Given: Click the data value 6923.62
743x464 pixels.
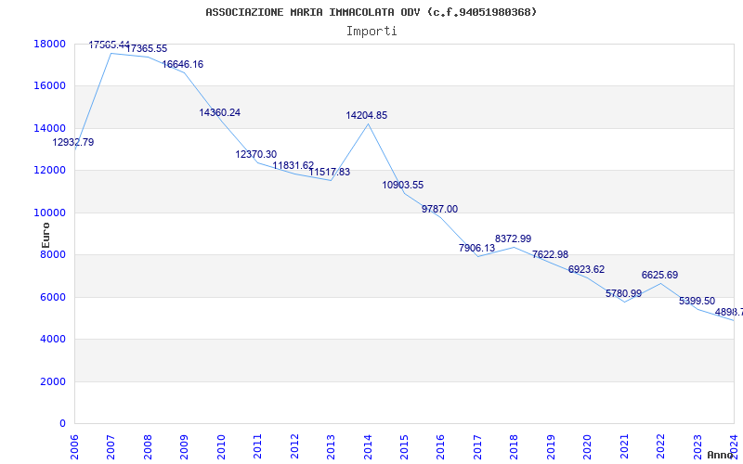Looking at the screenshot, I should point(587,269).
